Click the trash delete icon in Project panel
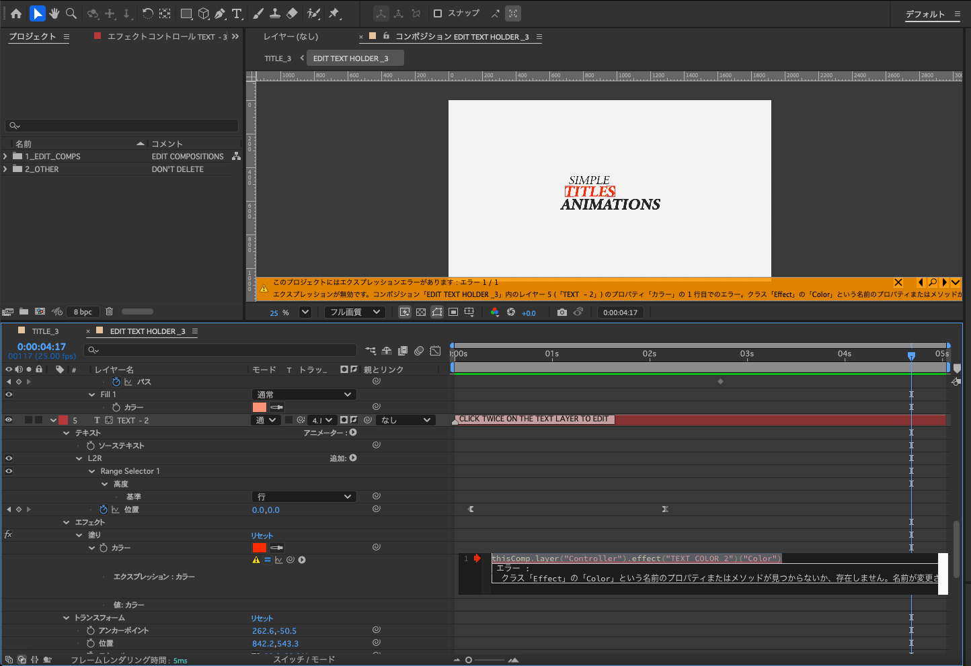Screen dimensions: 971x666 pyautogui.click(x=109, y=312)
